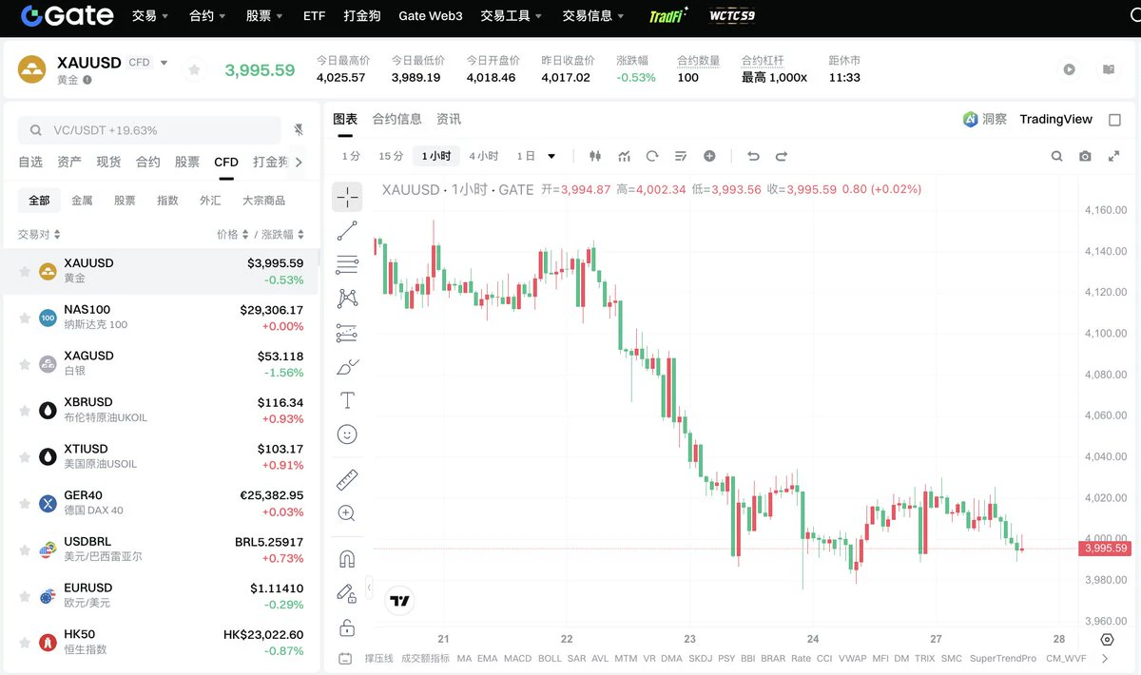Select the trend line drawing tool

pos(347,230)
